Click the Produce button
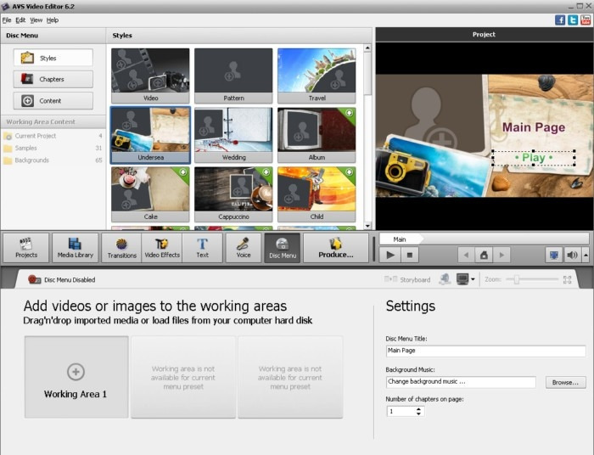This screenshot has width=594, height=455. pos(336,248)
